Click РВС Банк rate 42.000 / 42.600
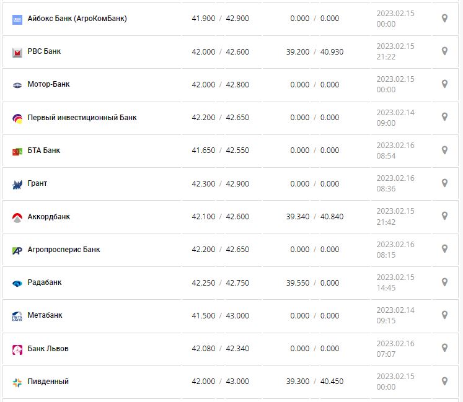 (220, 51)
